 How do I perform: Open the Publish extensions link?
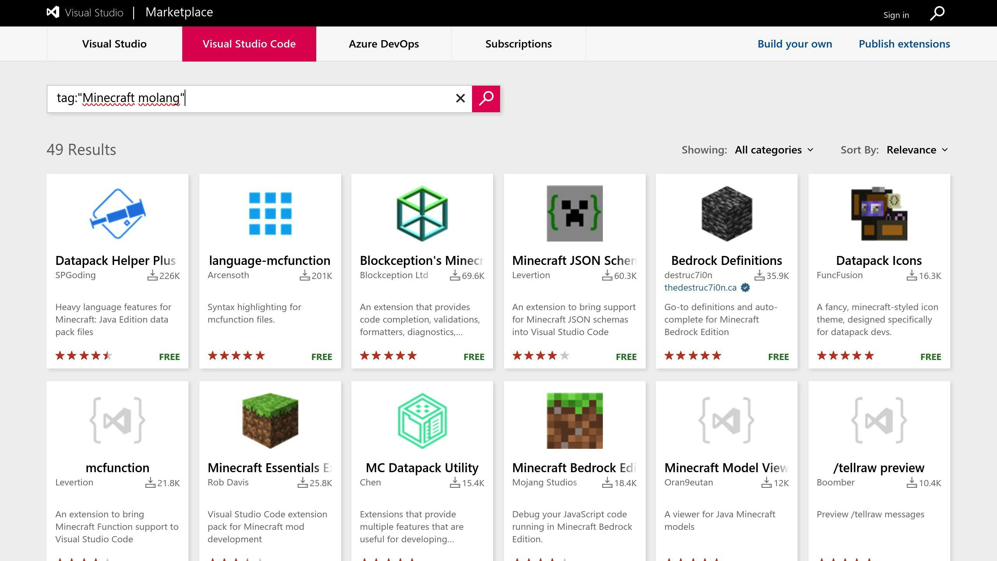[904, 44]
